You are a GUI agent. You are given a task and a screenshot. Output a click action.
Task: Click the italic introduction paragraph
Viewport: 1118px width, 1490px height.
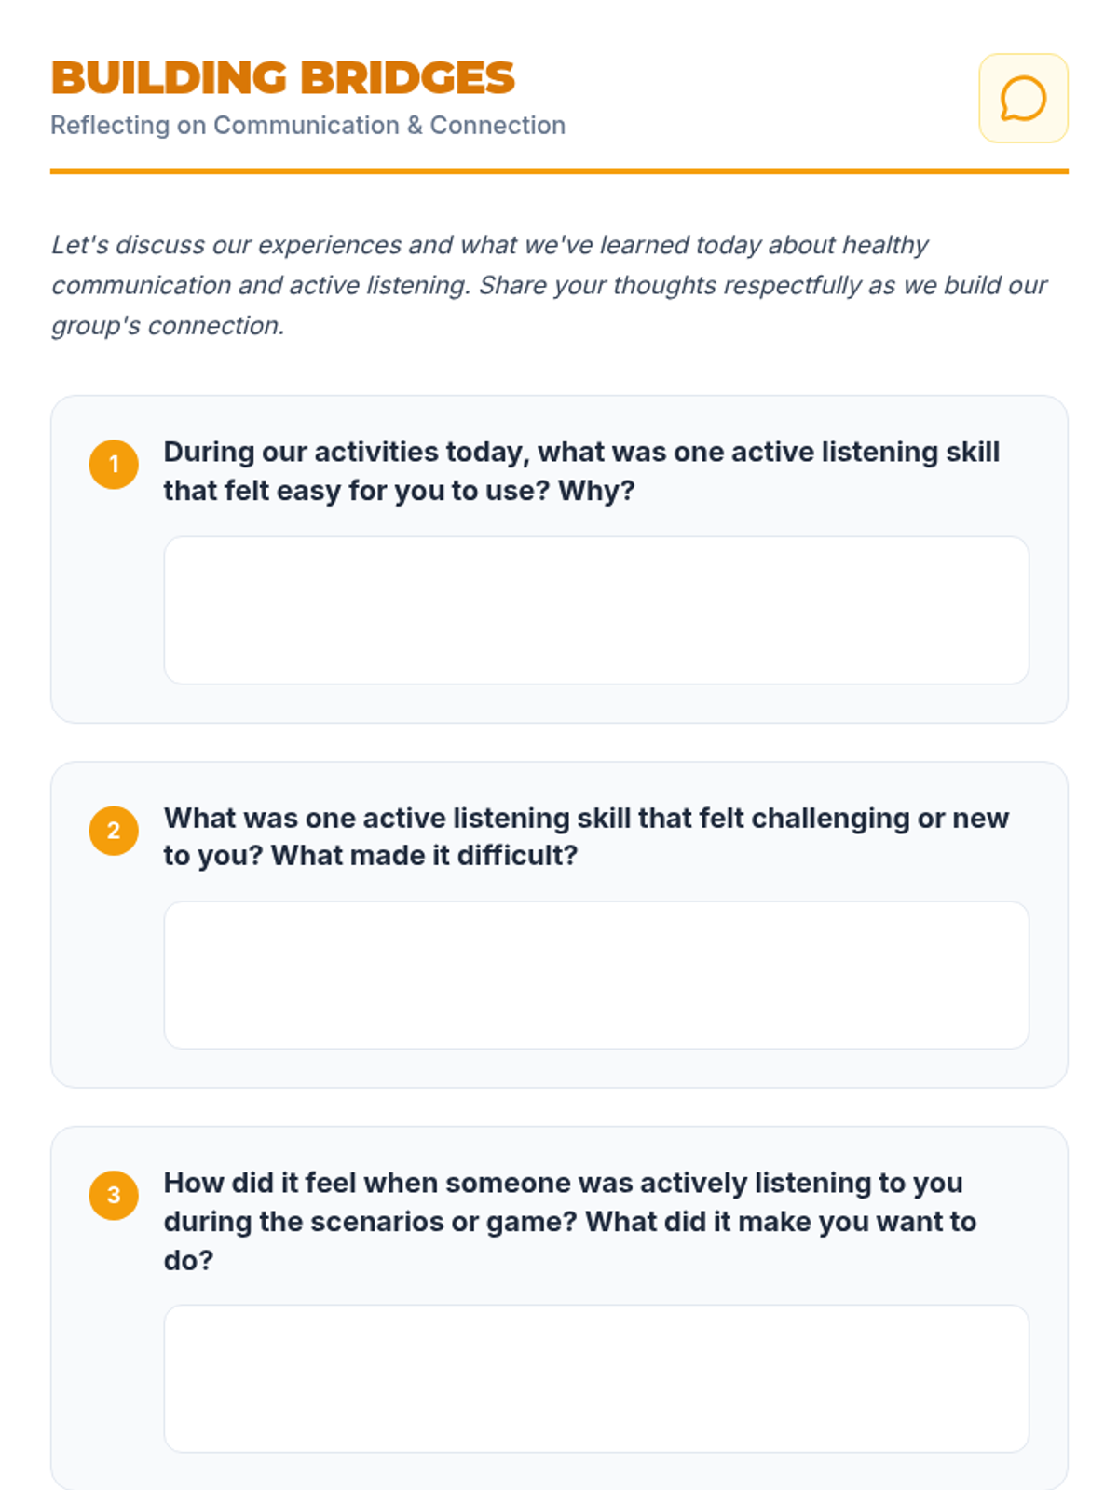550,285
